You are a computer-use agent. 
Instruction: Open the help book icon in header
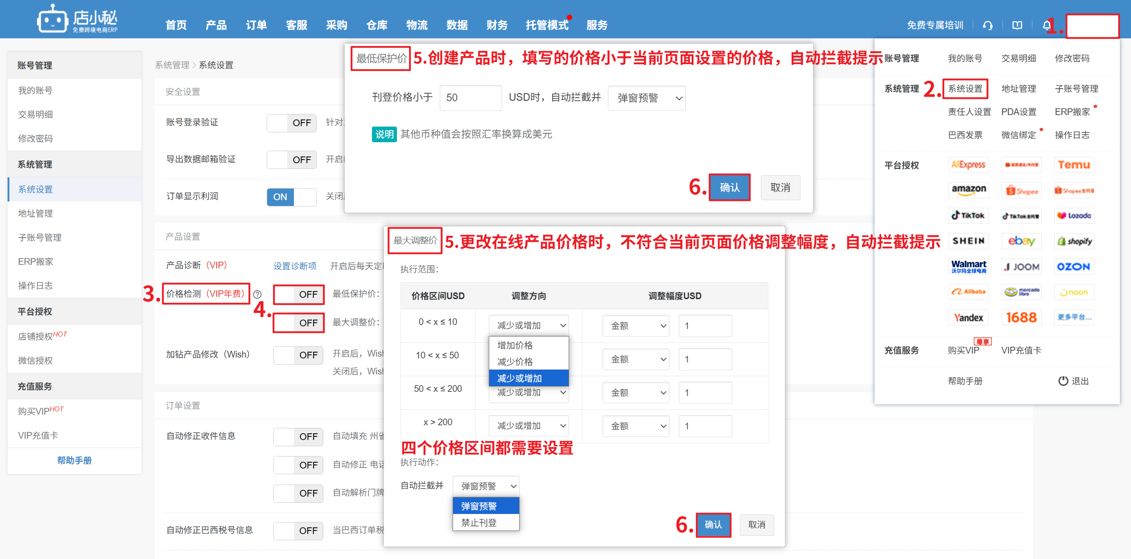click(x=1017, y=25)
